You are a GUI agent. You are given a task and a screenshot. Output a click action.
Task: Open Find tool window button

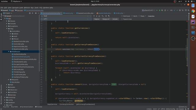[x=6, y=107]
